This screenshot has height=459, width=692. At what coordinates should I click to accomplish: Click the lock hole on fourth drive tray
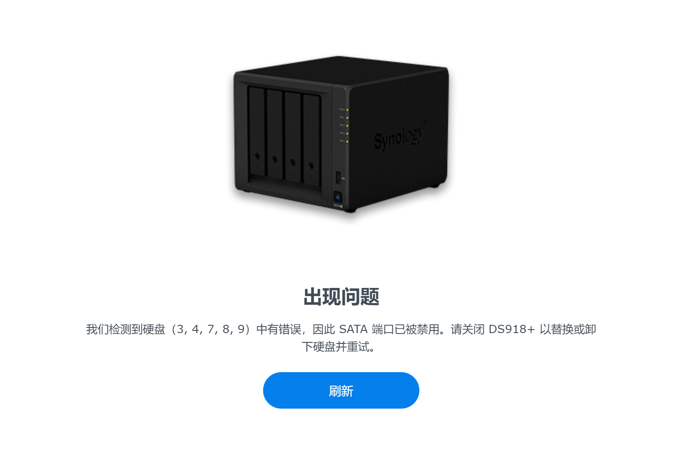pos(311,165)
